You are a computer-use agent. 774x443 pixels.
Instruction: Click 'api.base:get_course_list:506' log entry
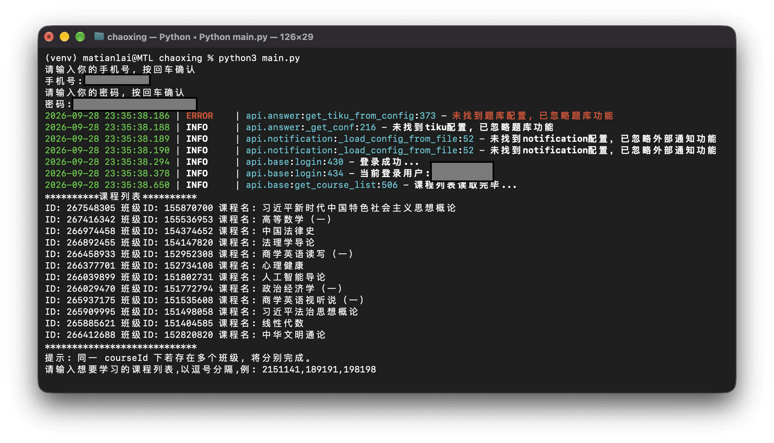pos(321,185)
